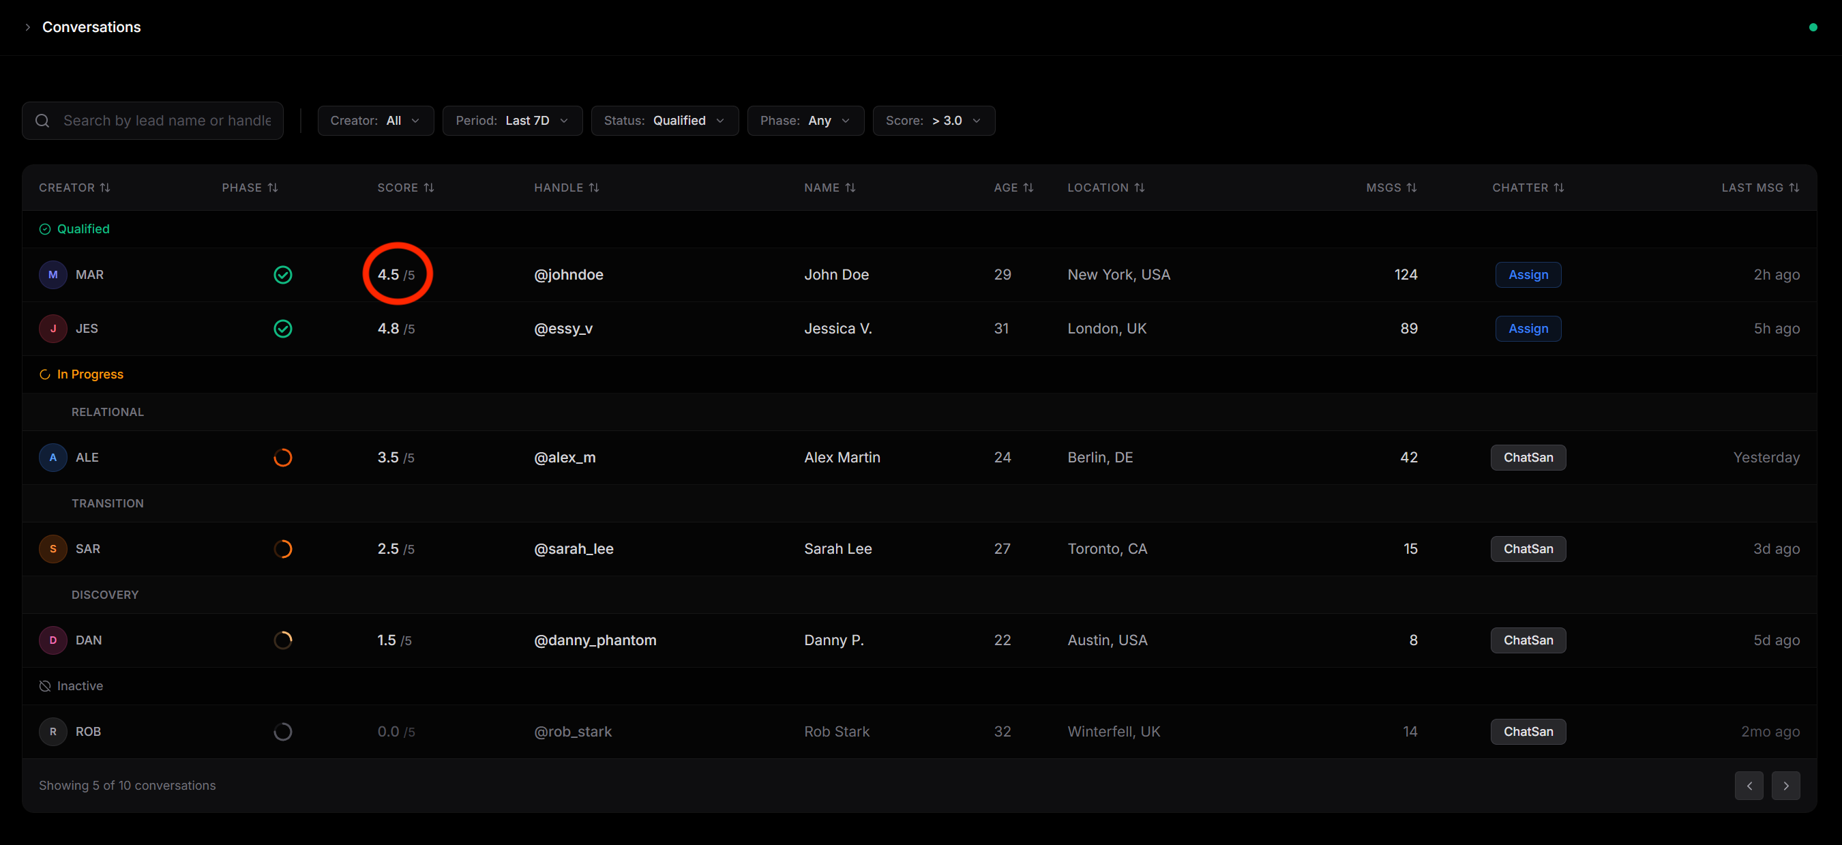Image resolution: width=1842 pixels, height=845 pixels.
Task: Collapse the Qualified group header
Action: click(x=74, y=228)
